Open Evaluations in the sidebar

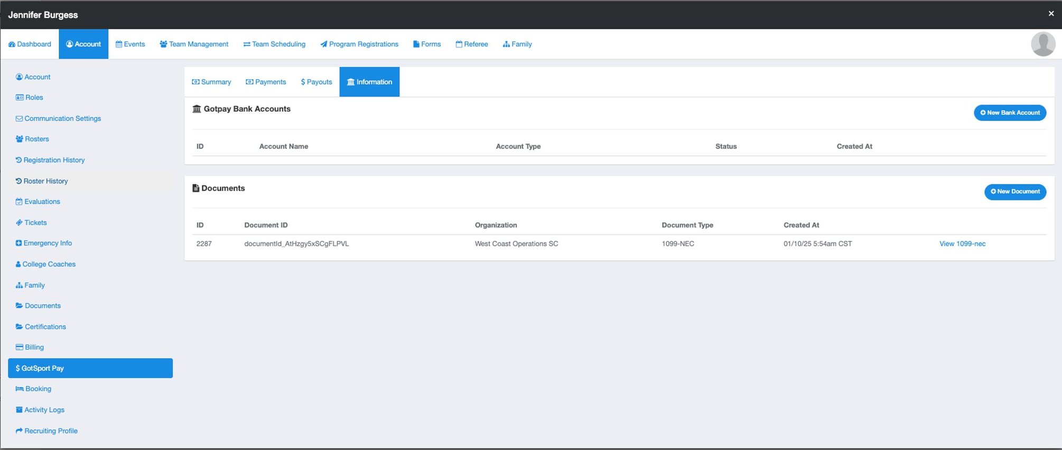tap(38, 202)
